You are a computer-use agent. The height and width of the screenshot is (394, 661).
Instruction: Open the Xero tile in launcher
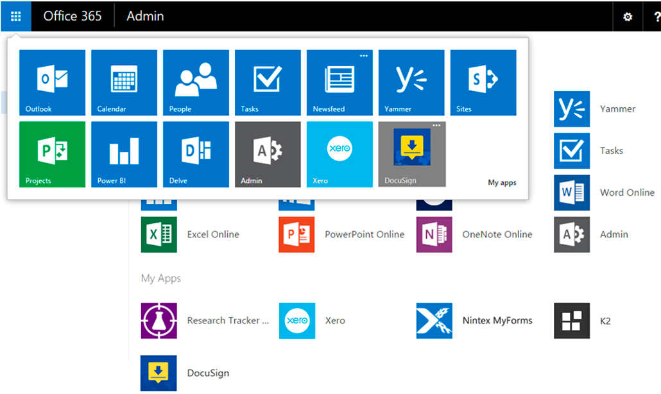coord(339,154)
